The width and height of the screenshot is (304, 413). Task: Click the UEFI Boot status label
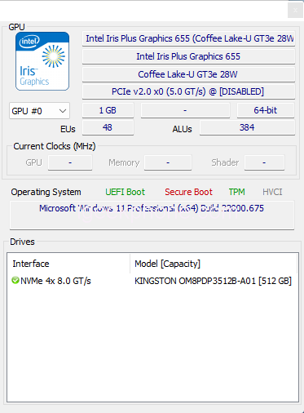click(x=126, y=192)
